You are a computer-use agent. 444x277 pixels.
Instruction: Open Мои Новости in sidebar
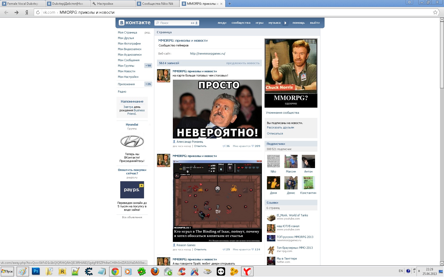(127, 71)
